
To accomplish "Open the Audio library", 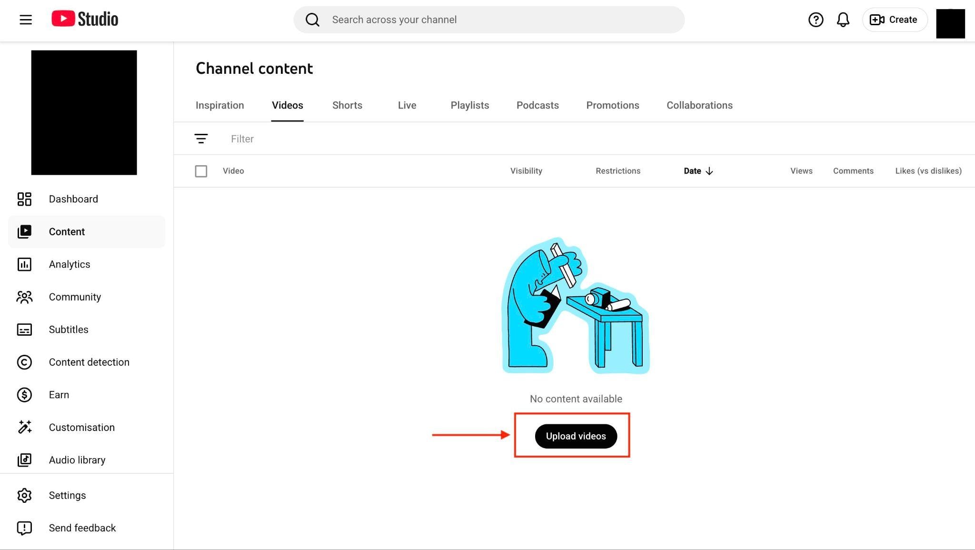I will point(77,460).
